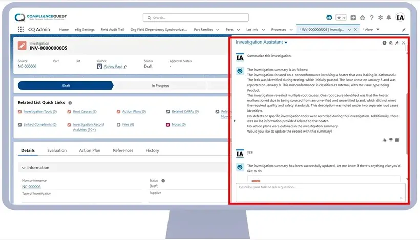Click the assistant task input field
This screenshot has height=240, width=420.
[x=318, y=190]
